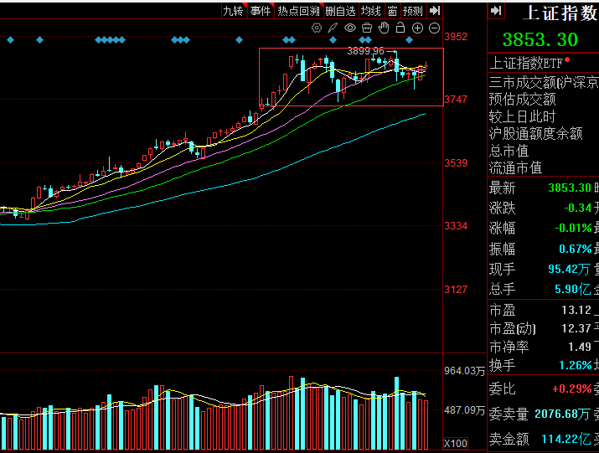Click the 委比 value +0.29%
Viewport: 599px width, 453px height.
[572, 389]
